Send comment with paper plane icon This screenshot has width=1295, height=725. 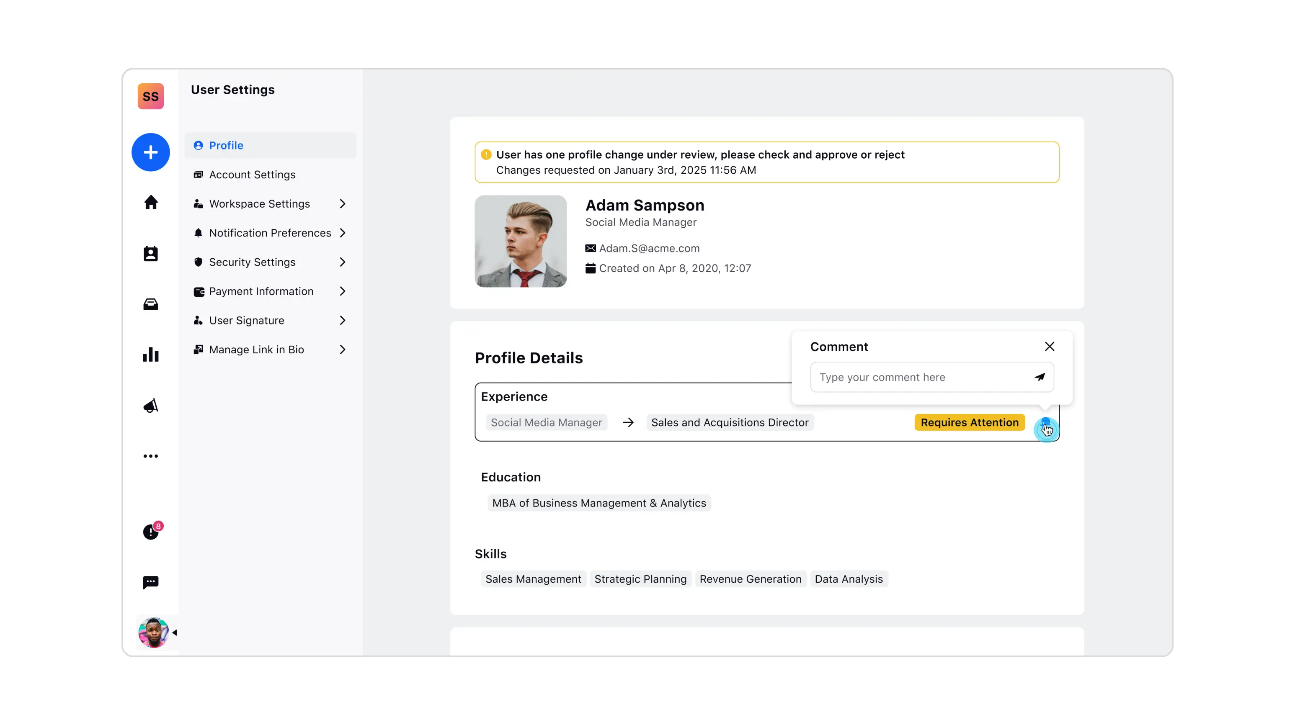1040,377
